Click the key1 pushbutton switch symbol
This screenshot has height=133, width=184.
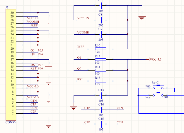coord(158,94)
